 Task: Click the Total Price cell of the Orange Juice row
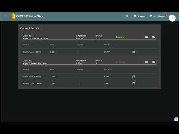point(107,84)
